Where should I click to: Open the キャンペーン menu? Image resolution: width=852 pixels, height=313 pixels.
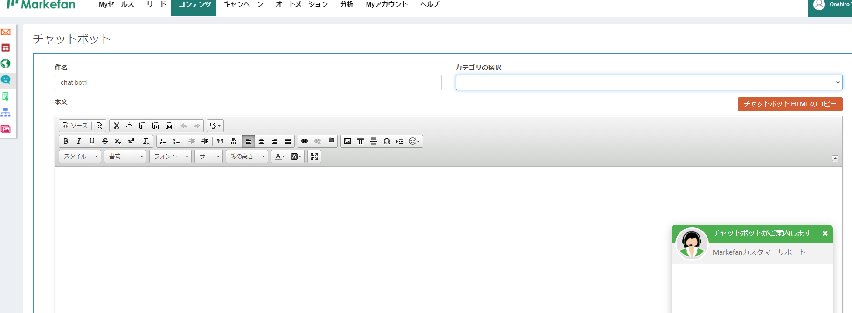[x=243, y=5]
